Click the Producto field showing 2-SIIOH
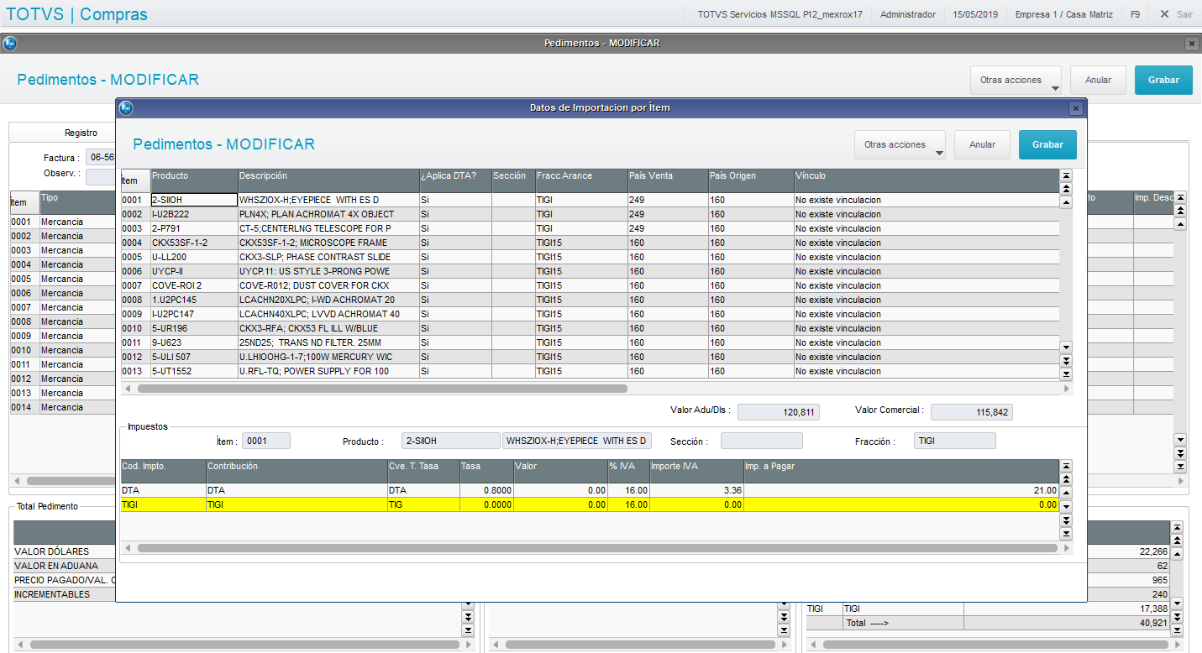The height and width of the screenshot is (653, 1202). pos(450,441)
